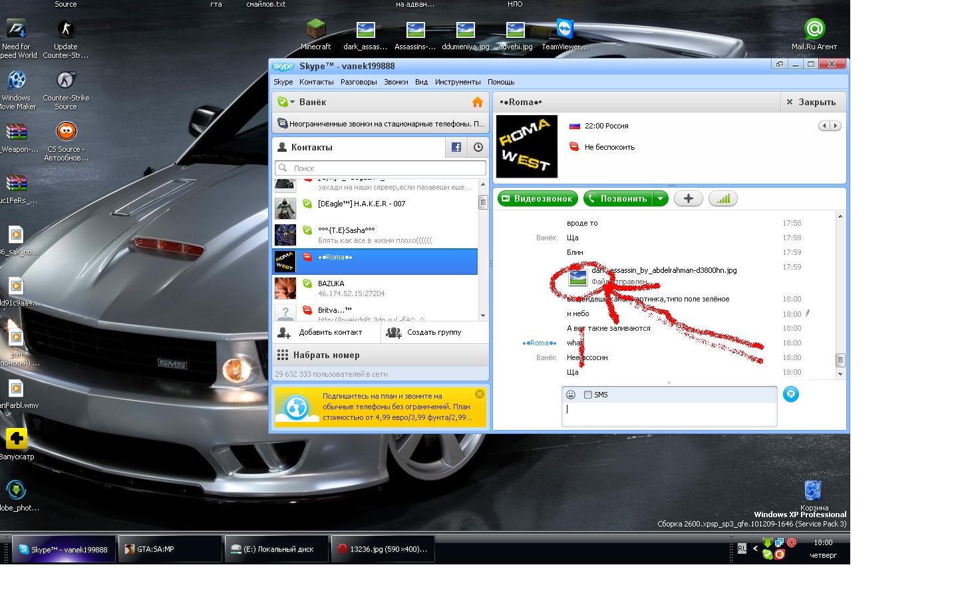Viewport: 958px width, 599px height.
Task: Click the orange Skype Home icon
Action: click(x=477, y=102)
